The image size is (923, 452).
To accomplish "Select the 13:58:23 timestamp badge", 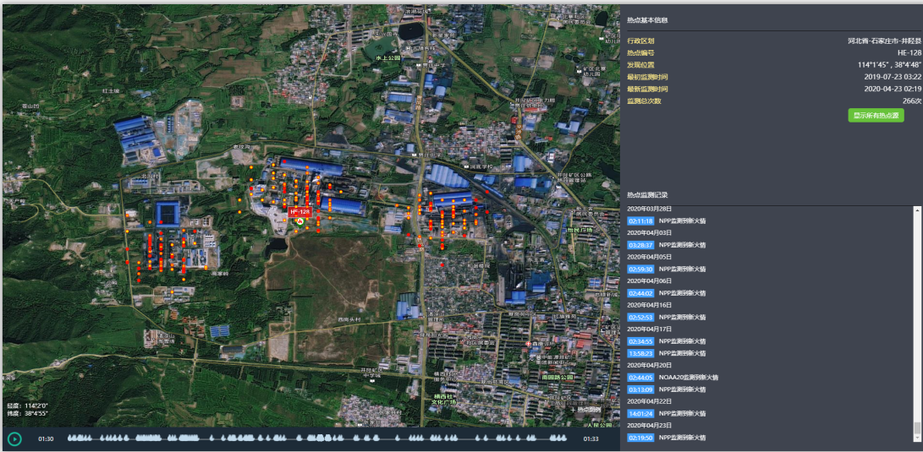I will 640,353.
